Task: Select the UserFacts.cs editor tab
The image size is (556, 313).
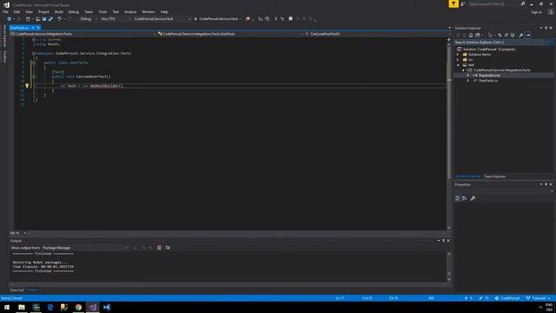Action: coord(19,28)
